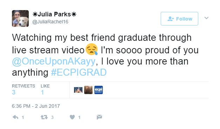Open the 6:36 PM timestamp
Viewport: 220px width, 129px height.
tap(36, 106)
